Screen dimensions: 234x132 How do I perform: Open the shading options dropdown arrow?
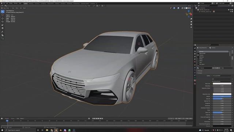tap(192, 8)
